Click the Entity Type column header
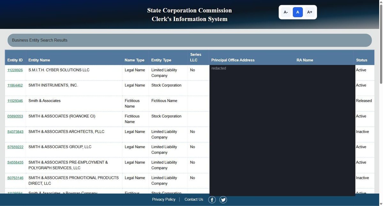This screenshot has width=383, height=206. (161, 60)
